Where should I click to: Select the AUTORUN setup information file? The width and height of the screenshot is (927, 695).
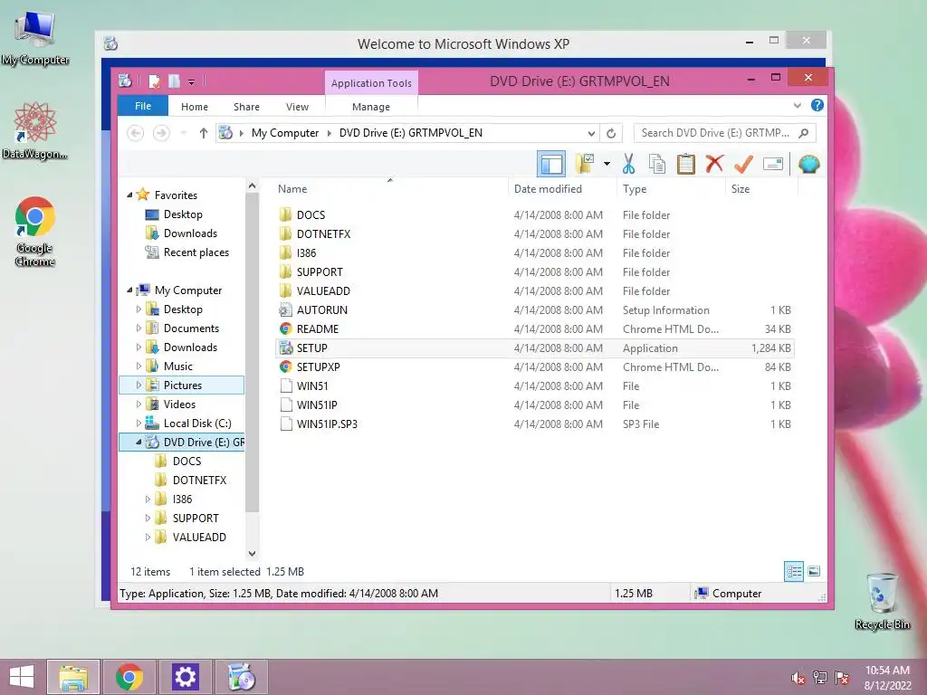point(534,309)
